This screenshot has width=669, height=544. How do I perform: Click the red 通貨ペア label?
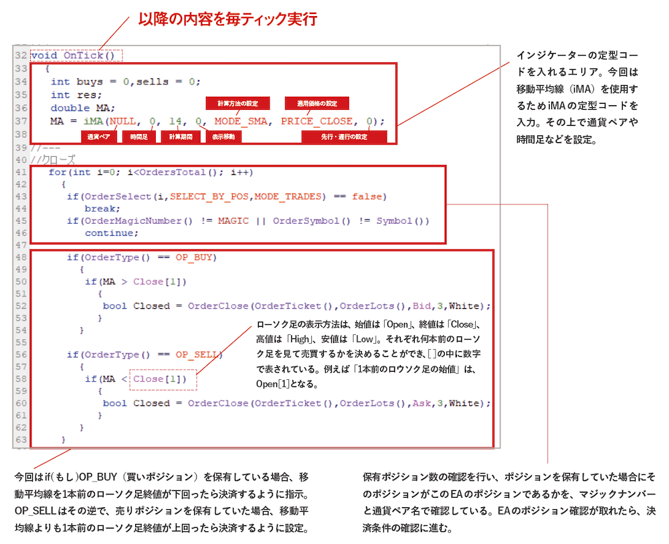(x=99, y=137)
